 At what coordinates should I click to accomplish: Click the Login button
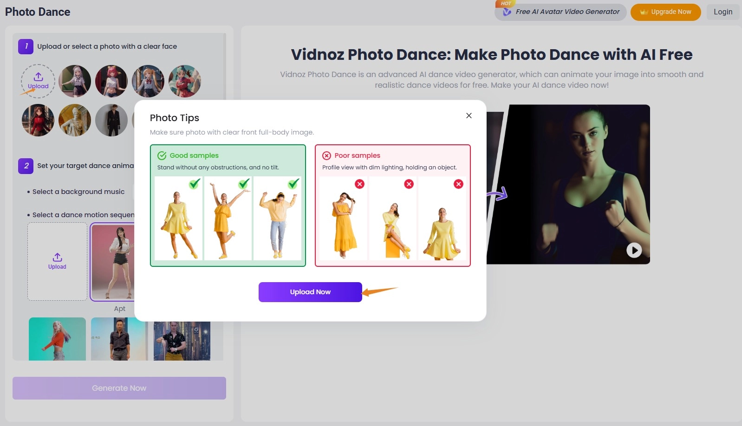point(723,12)
